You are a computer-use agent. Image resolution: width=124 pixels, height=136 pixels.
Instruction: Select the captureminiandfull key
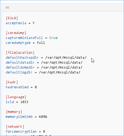pyautogui.click(x=24, y=38)
